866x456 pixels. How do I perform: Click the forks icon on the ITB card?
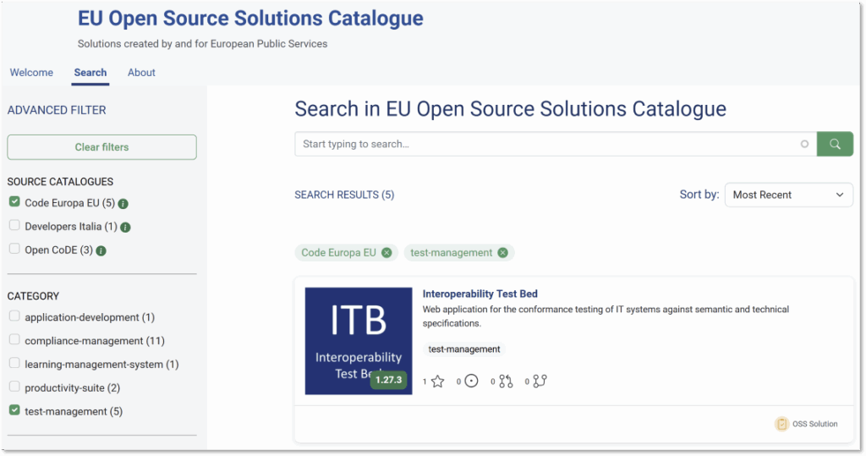tap(540, 382)
